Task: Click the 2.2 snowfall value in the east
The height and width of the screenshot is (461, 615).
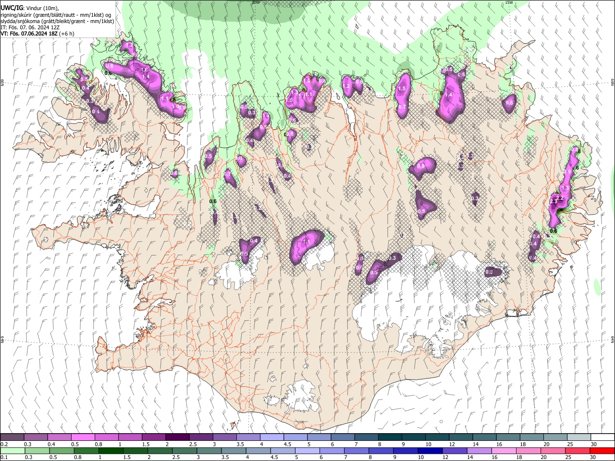Action: (559, 198)
